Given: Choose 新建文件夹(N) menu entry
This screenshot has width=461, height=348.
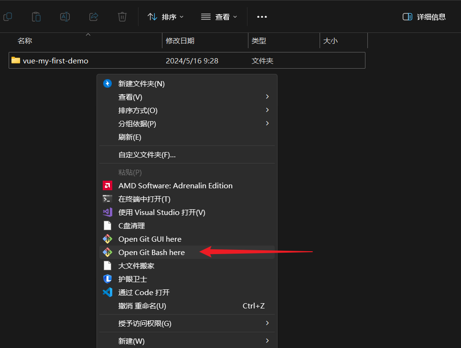Looking at the screenshot, I should [141, 83].
